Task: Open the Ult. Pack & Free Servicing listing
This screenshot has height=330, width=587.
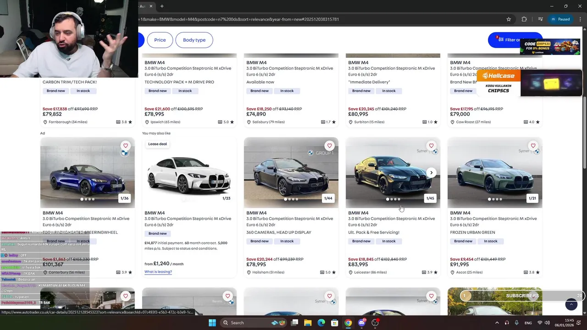Action: [374, 232]
